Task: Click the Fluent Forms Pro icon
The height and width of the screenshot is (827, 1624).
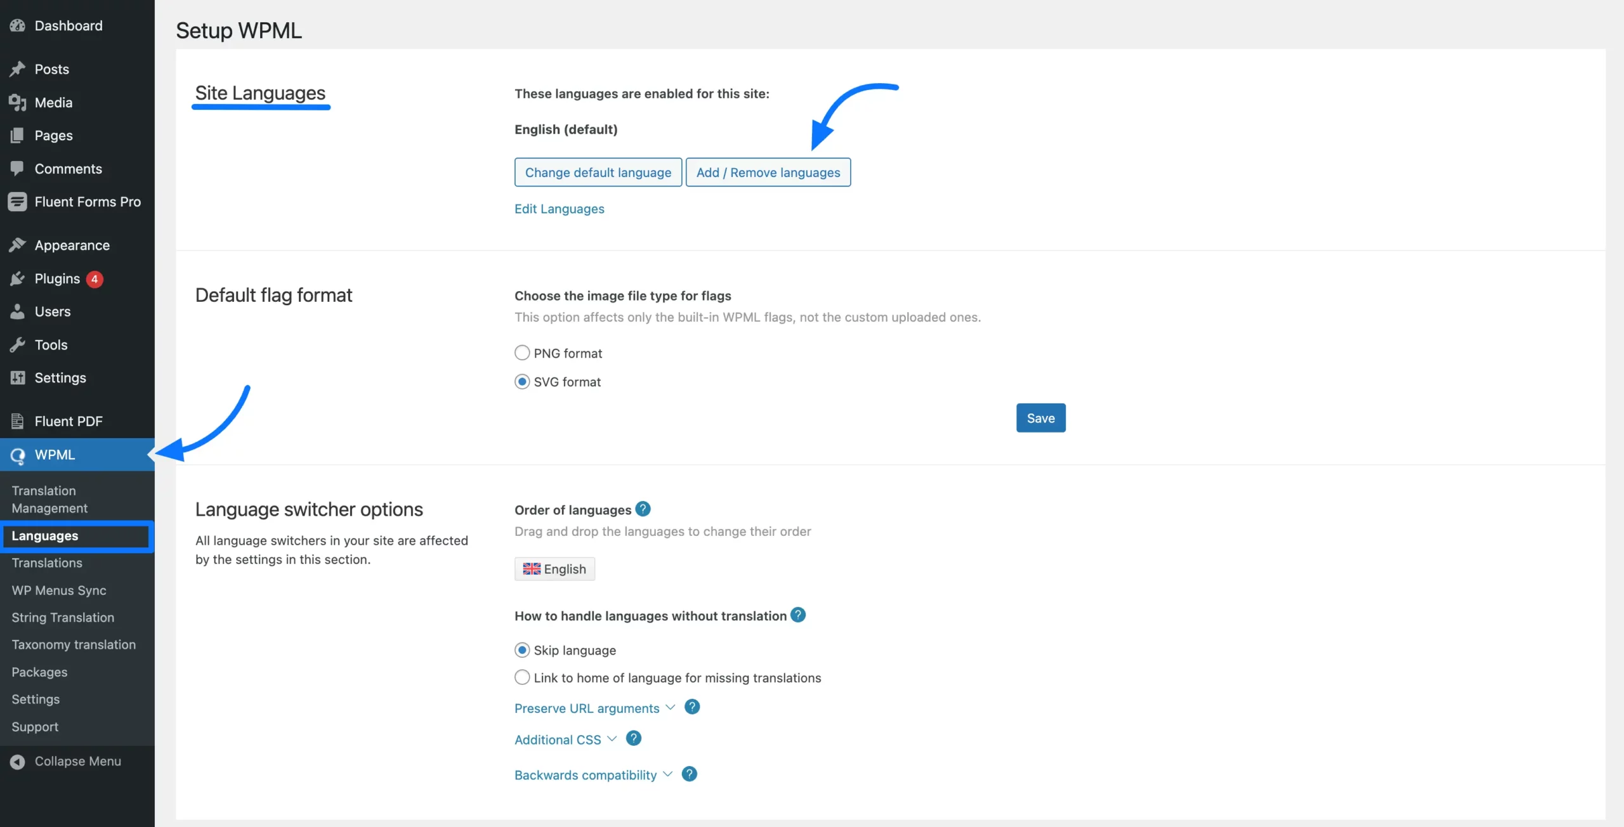Action: pos(17,202)
